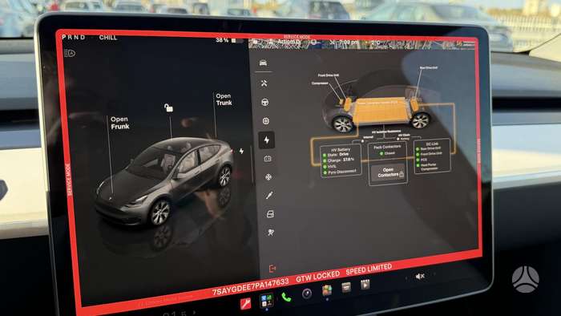Open the green Phone app
This screenshot has width=561, height=316.
coord(286,297)
